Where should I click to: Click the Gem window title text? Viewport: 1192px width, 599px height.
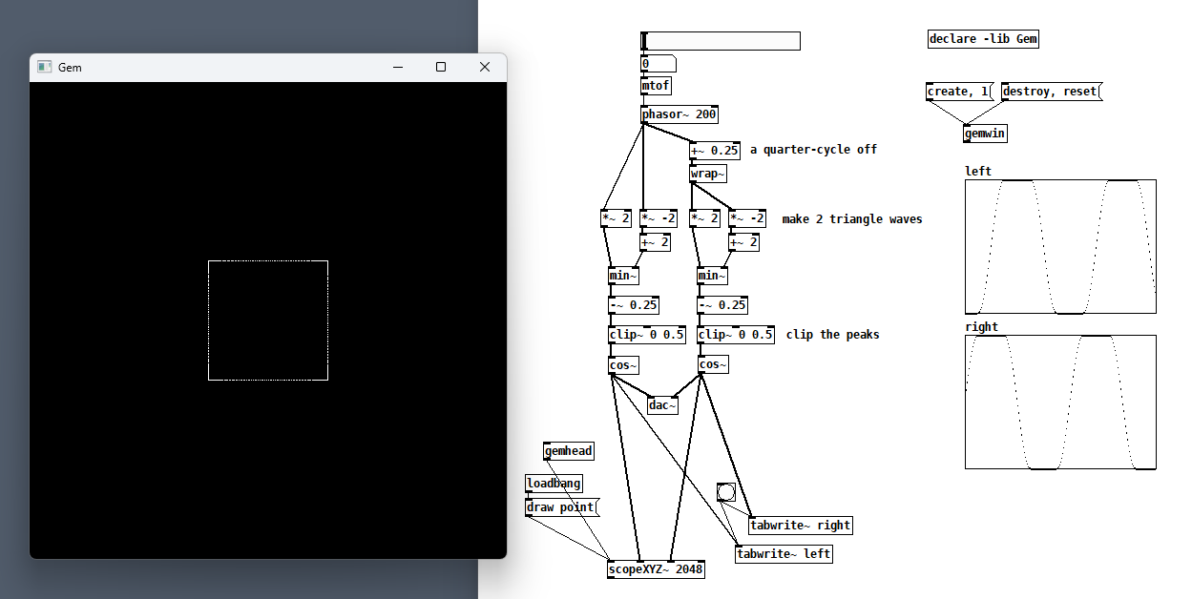pos(70,68)
